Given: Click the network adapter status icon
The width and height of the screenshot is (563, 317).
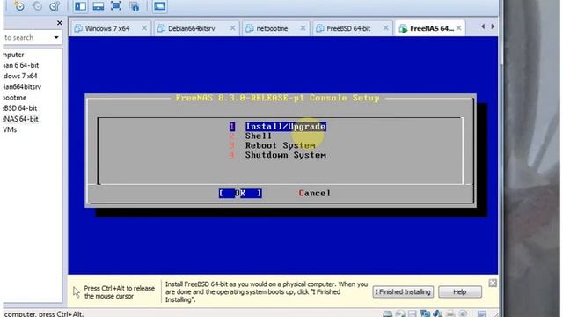Looking at the screenshot, I should click(425, 314).
